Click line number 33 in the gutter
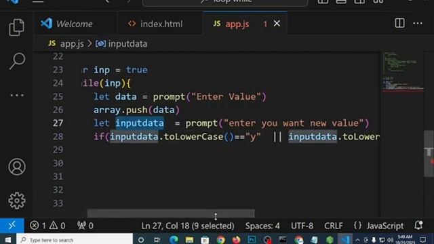The width and height of the screenshot is (434, 244). pos(58,203)
